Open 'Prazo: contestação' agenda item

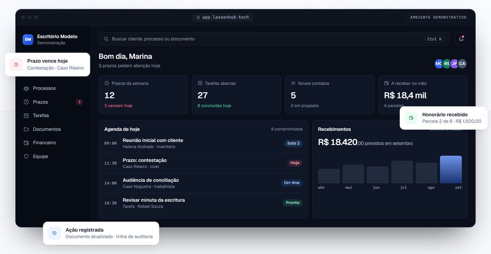click(x=203, y=163)
